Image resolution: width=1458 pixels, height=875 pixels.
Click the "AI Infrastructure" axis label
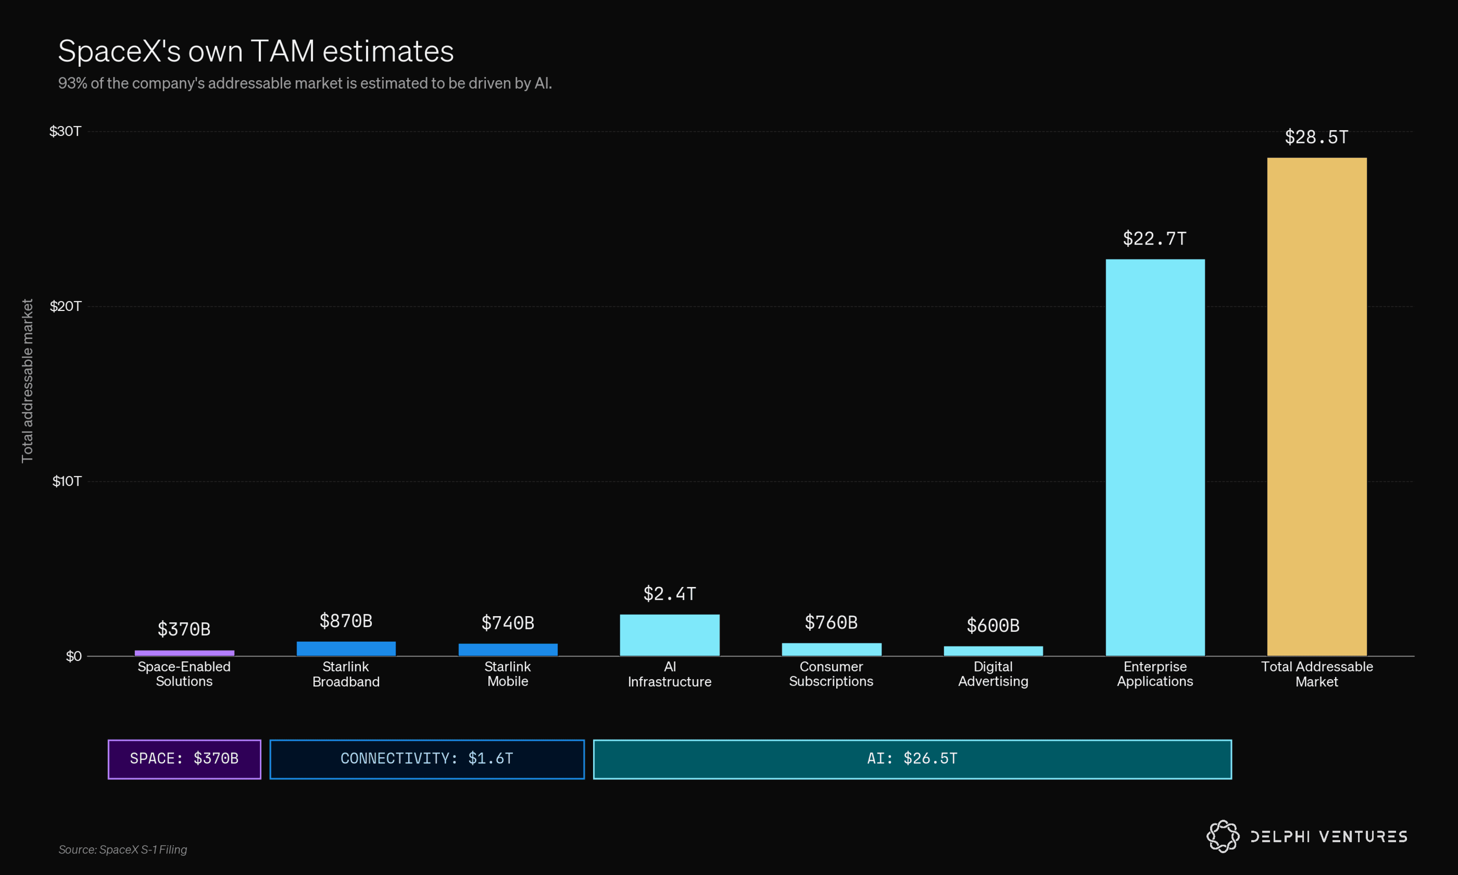(670, 674)
